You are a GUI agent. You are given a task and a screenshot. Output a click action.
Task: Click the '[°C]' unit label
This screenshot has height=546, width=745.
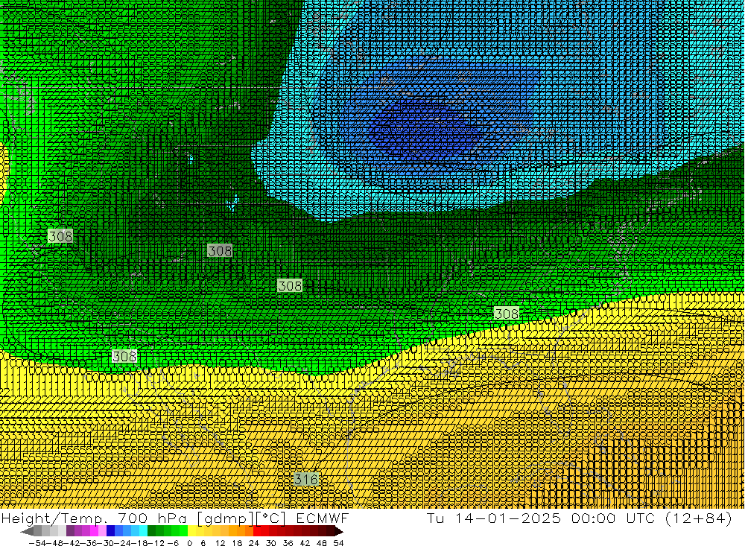point(271,518)
